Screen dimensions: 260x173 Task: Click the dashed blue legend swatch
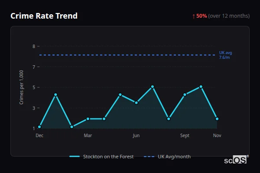pyautogui.click(x=149, y=157)
